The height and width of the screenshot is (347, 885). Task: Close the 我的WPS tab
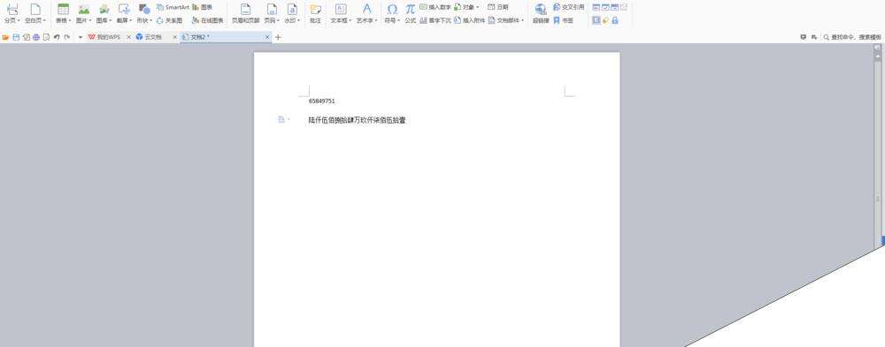pyautogui.click(x=128, y=37)
